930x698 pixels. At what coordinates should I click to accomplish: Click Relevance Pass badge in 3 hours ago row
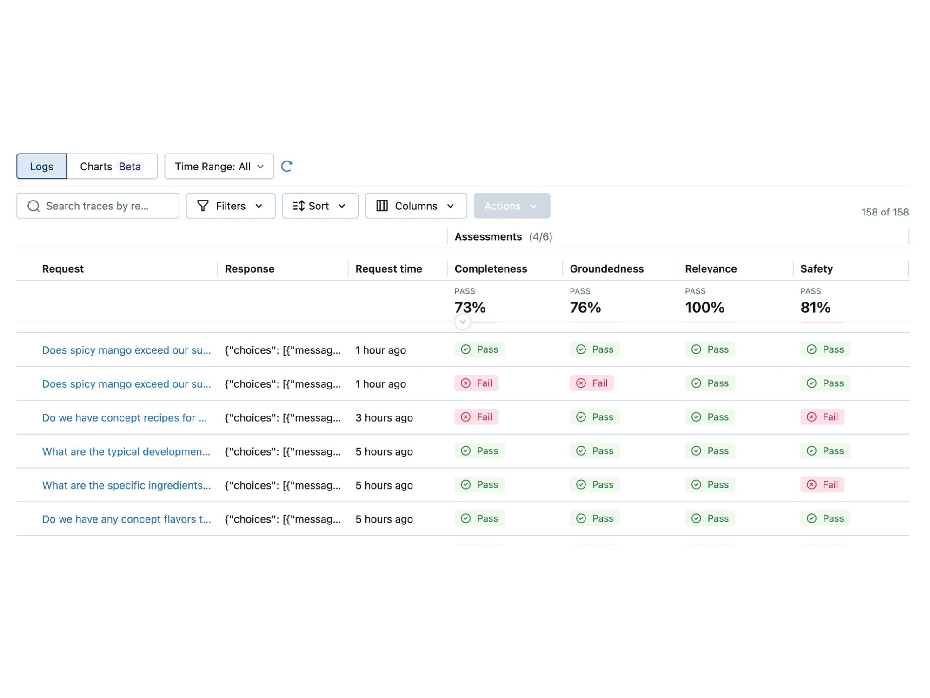[710, 417]
